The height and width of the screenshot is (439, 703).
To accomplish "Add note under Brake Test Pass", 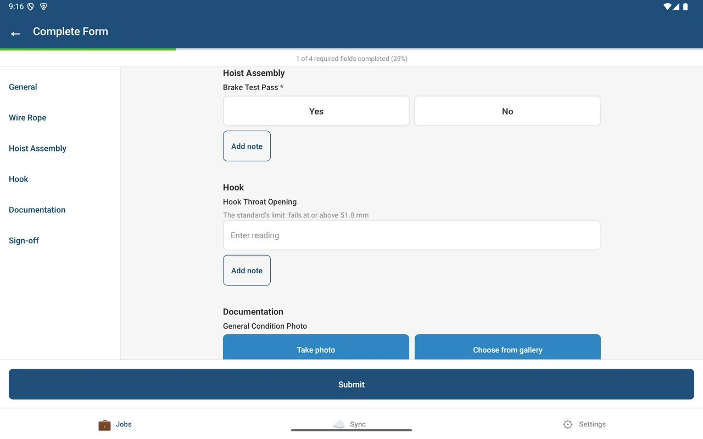I will (247, 146).
